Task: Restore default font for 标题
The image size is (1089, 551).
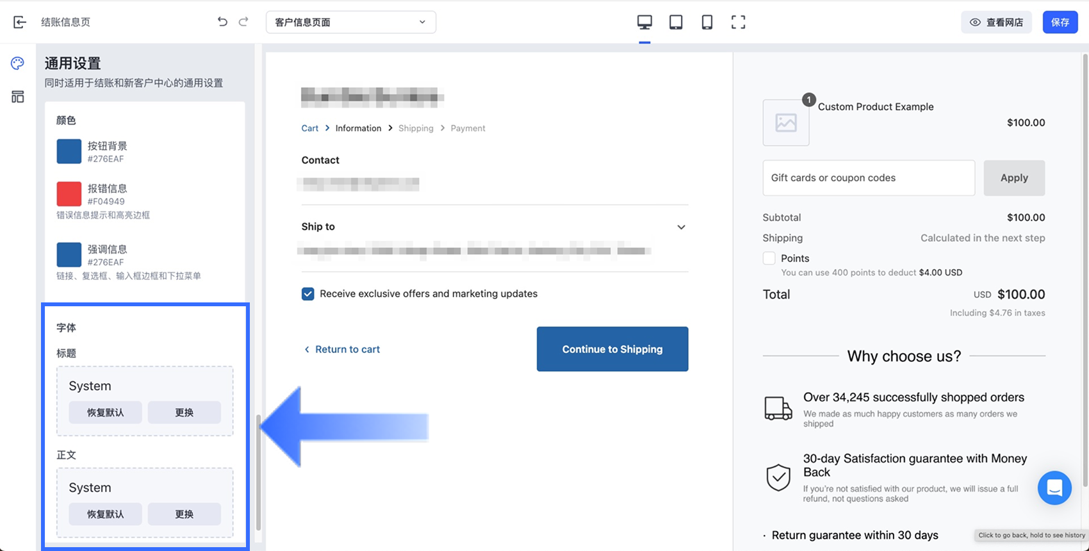Action: coord(106,413)
